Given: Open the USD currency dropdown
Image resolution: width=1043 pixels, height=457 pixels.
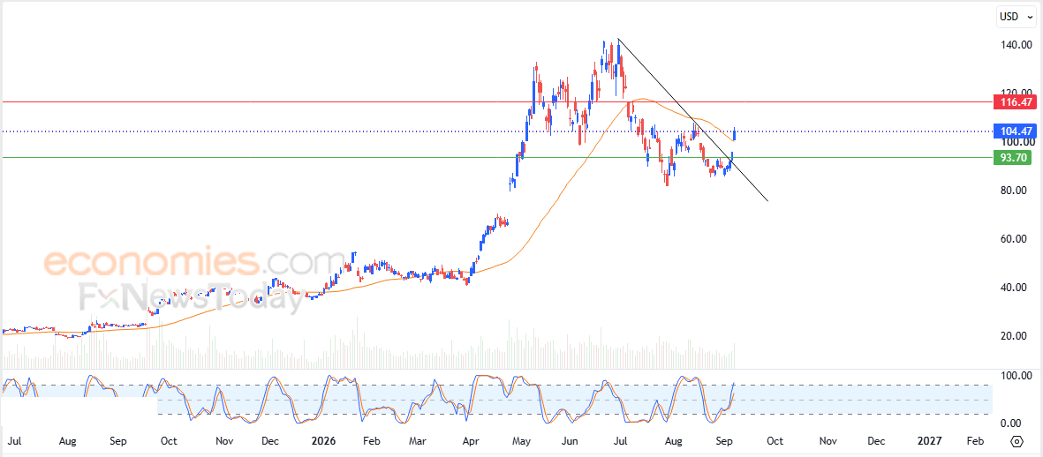Looking at the screenshot, I should [1016, 18].
